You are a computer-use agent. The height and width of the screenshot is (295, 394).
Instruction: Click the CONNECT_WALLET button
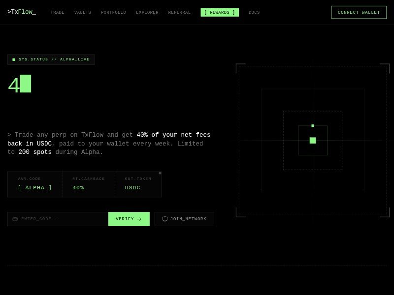tap(359, 12)
